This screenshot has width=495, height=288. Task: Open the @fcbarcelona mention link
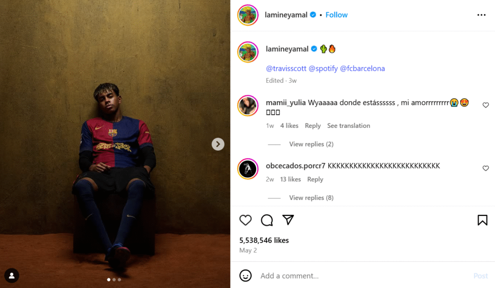click(x=363, y=69)
